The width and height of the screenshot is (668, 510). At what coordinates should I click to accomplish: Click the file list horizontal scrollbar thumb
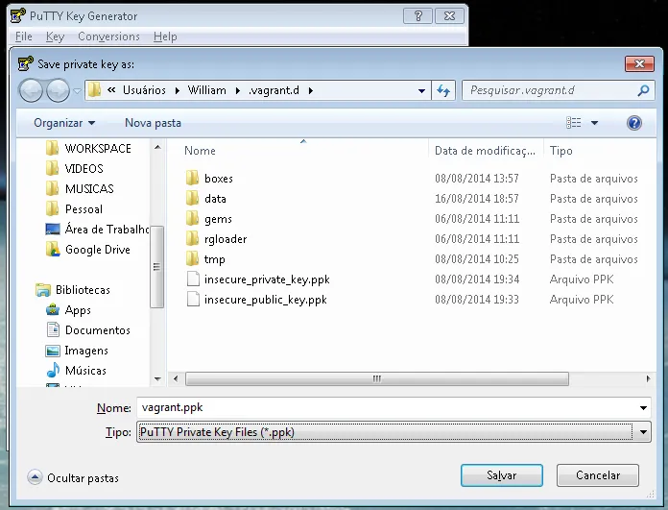point(377,378)
